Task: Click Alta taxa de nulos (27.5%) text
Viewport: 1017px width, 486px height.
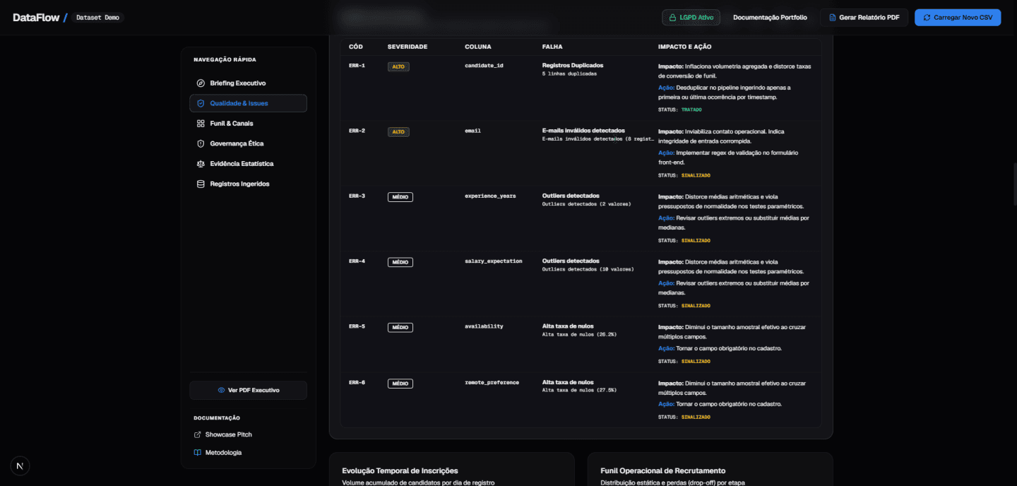Action: pos(579,390)
